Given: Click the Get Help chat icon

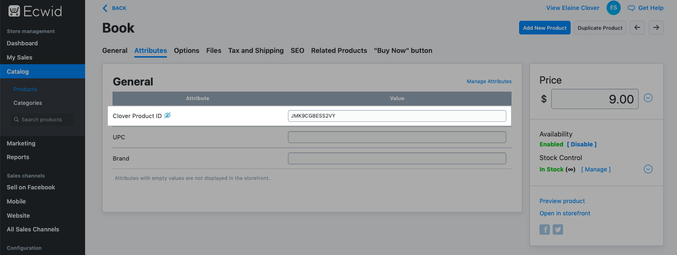Looking at the screenshot, I should (x=631, y=8).
